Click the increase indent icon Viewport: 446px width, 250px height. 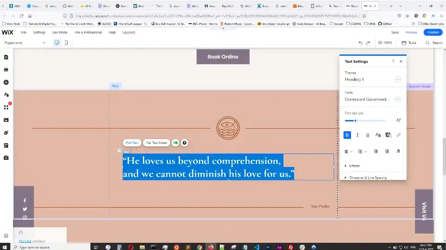387,151
